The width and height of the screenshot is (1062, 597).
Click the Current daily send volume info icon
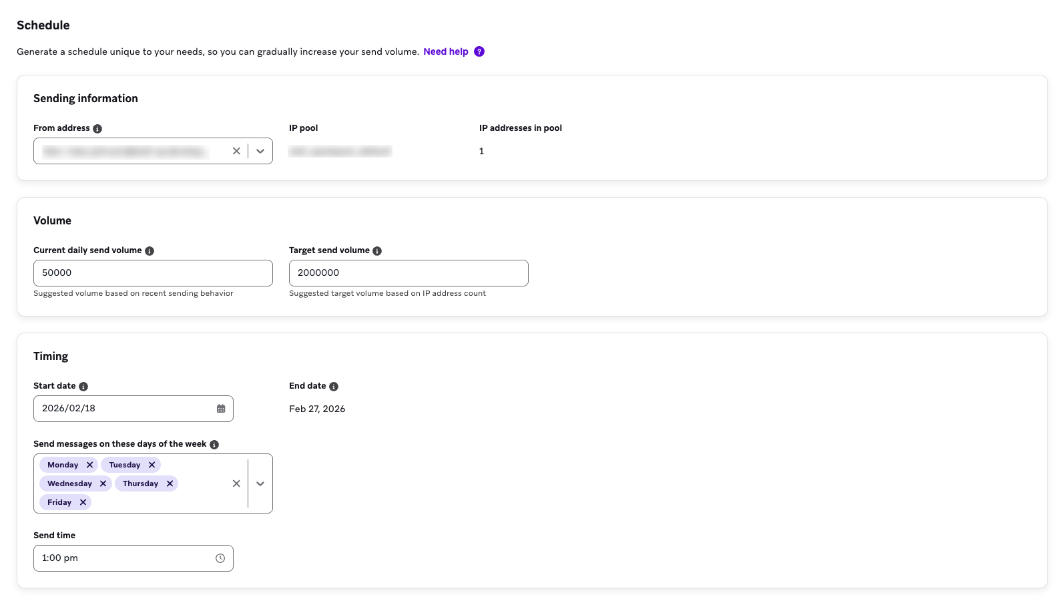point(150,250)
